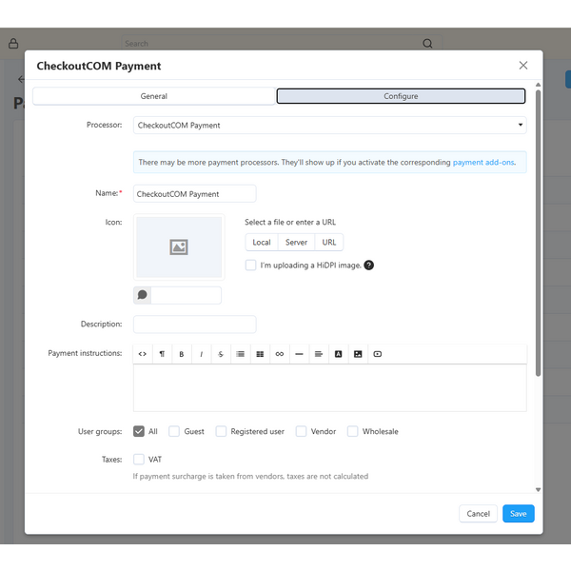The image size is (571, 571).
Task: Click the HiDPI help question mark icon
Action: coord(369,266)
